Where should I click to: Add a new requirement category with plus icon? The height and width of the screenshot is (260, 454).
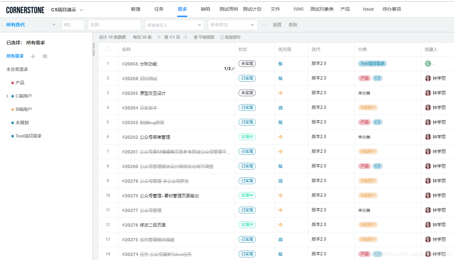pyautogui.click(x=33, y=56)
